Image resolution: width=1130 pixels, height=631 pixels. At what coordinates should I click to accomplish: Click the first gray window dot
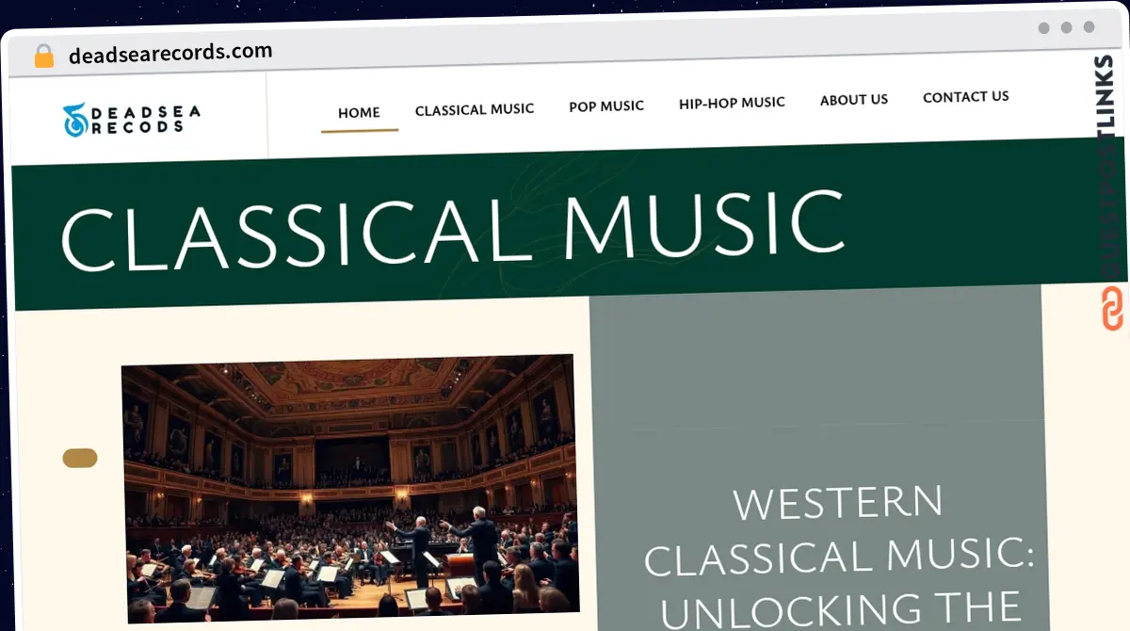1044,28
